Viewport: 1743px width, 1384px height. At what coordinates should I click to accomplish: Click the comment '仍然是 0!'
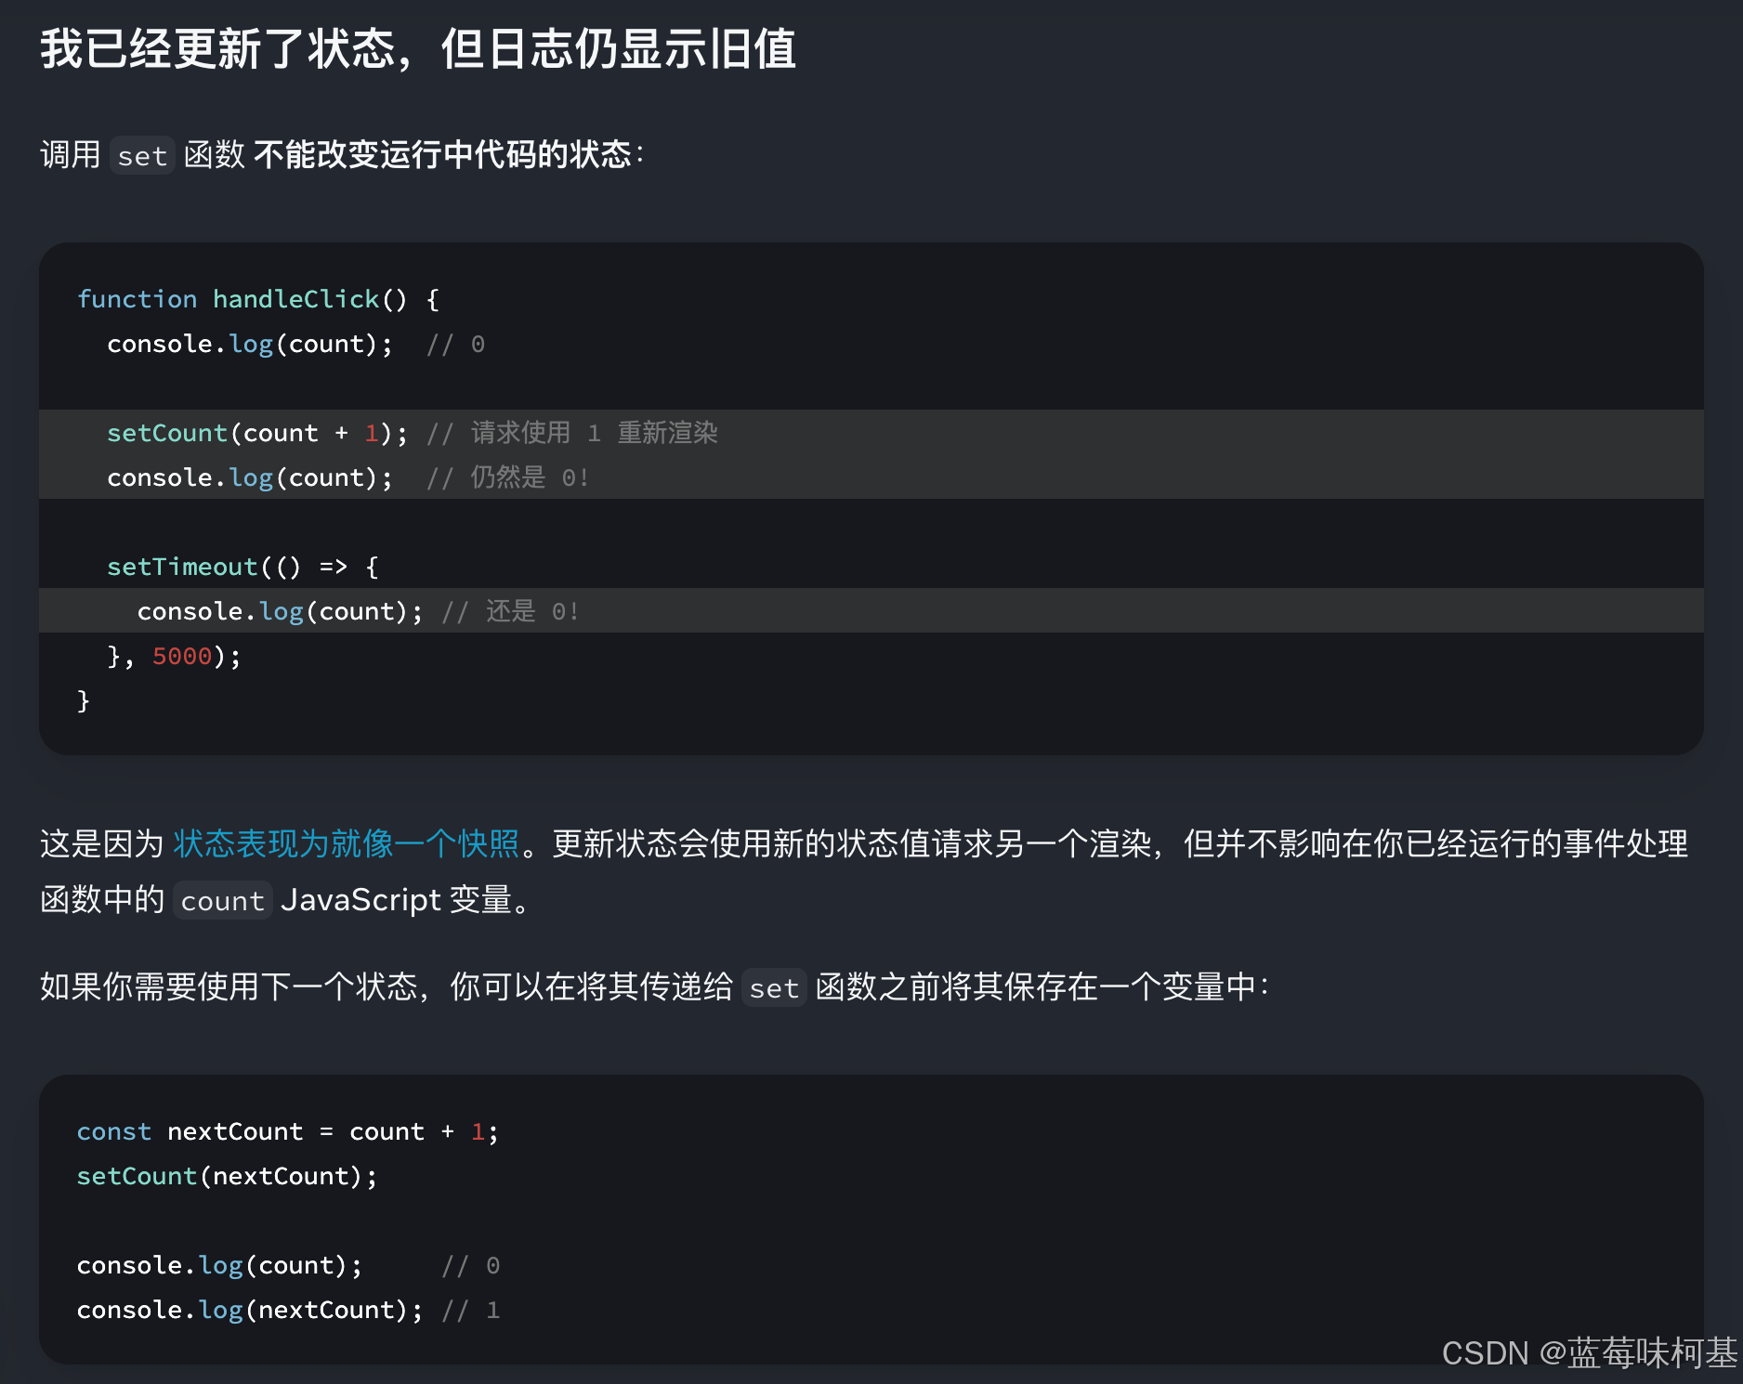530,477
